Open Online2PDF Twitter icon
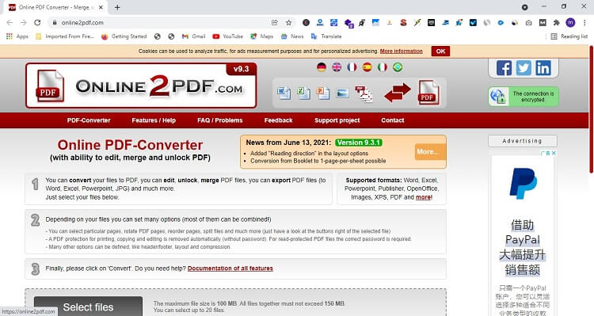This screenshot has height=316, width=594. coord(524,68)
